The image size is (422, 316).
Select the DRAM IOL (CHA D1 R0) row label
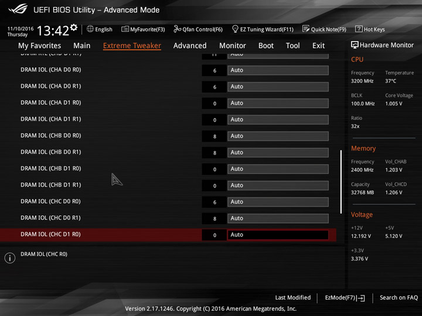pyautogui.click(x=50, y=102)
